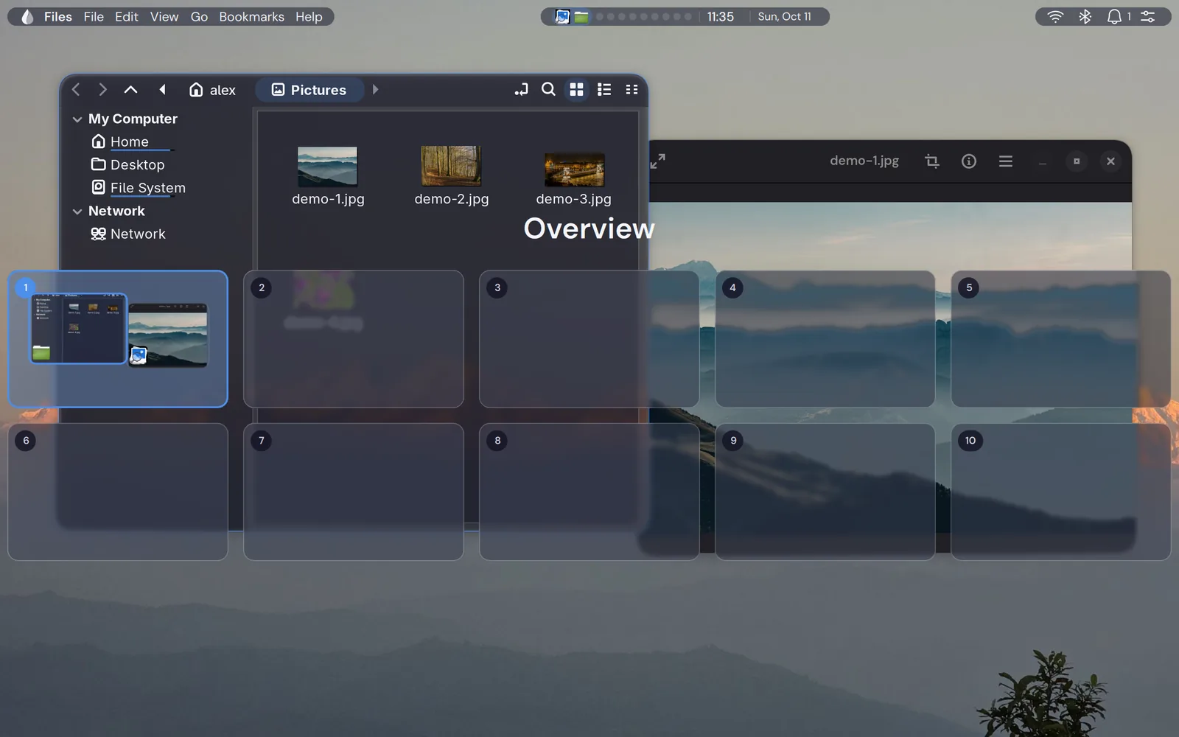Open the Edit menu

point(127,16)
